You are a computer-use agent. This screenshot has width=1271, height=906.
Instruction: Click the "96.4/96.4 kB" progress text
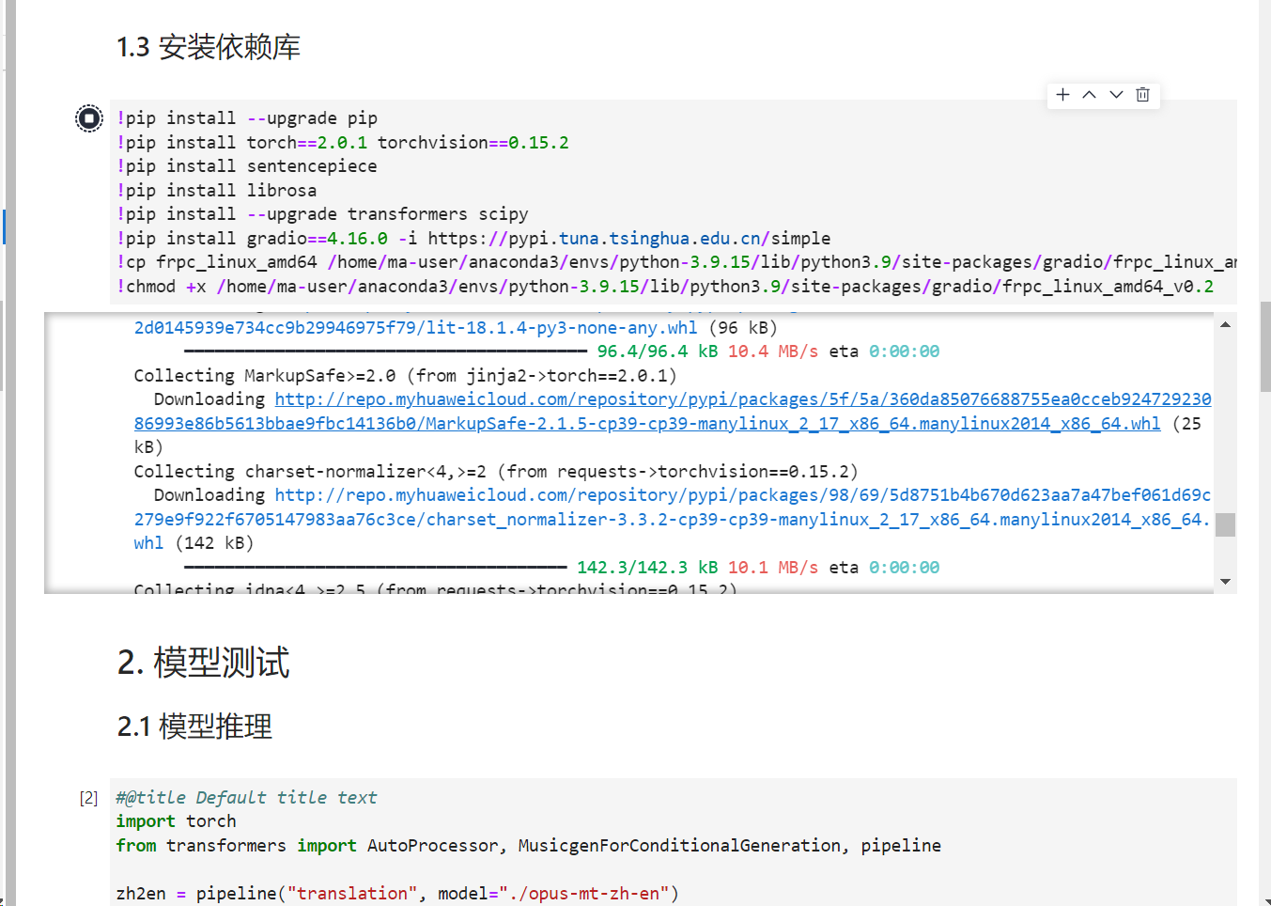point(658,351)
